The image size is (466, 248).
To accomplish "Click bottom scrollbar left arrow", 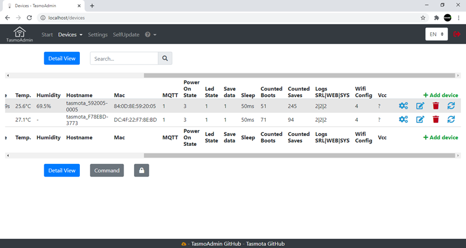I will [x=8, y=156].
